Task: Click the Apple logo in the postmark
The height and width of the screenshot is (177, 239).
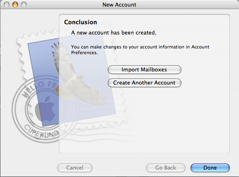Action: [x=45, y=109]
